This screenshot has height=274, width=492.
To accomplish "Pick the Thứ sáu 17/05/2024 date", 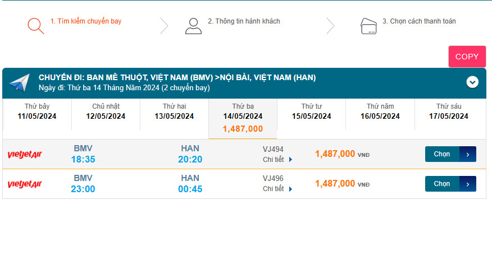I will click(449, 112).
